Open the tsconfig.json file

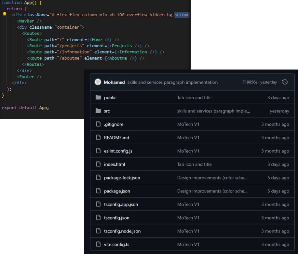tap(116, 218)
